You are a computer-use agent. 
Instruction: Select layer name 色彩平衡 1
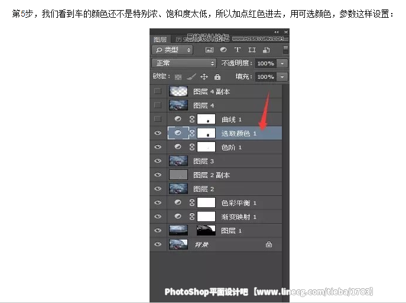pyautogui.click(x=239, y=203)
